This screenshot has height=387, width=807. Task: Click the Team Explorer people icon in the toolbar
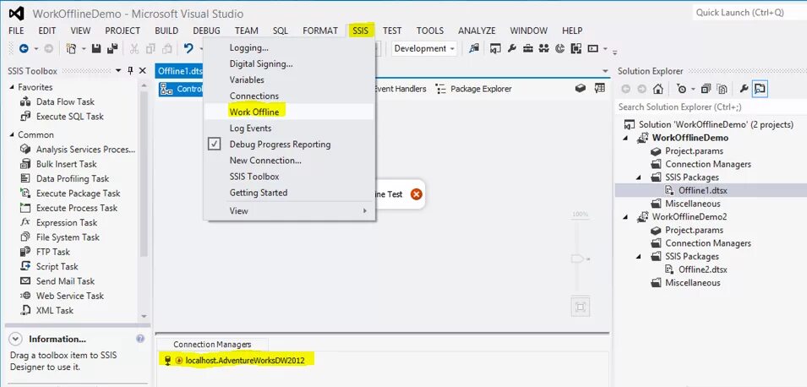pos(543,48)
